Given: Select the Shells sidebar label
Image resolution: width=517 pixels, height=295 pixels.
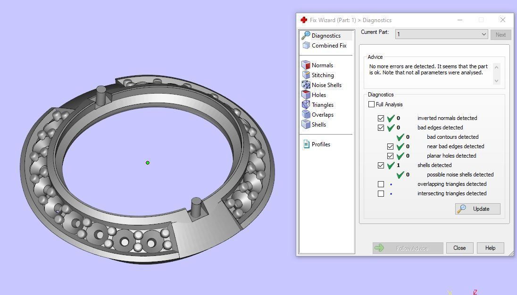Looking at the screenshot, I should tap(319, 124).
